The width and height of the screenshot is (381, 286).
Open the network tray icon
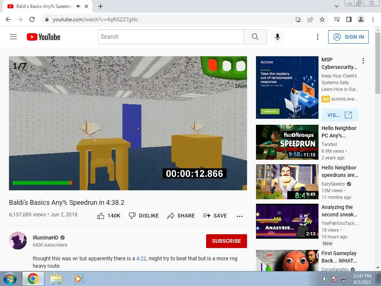pyautogui.click(x=343, y=279)
